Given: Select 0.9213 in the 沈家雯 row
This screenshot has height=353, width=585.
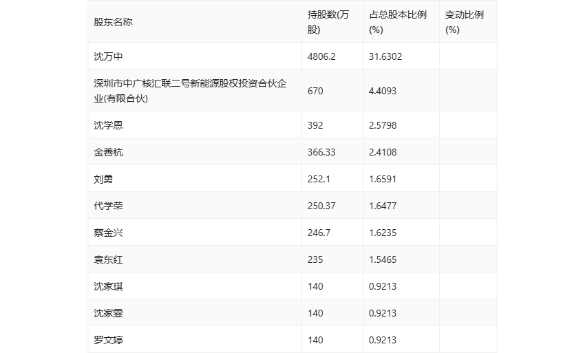Looking at the screenshot, I should tap(383, 313).
